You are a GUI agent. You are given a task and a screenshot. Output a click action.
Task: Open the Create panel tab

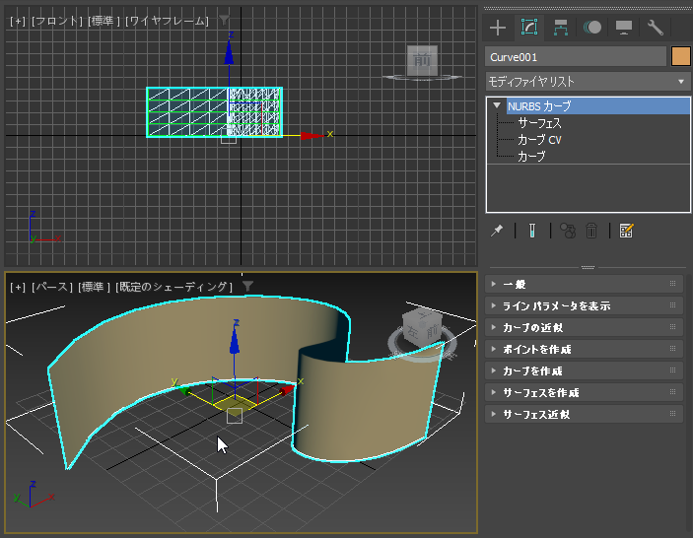pyautogui.click(x=498, y=28)
